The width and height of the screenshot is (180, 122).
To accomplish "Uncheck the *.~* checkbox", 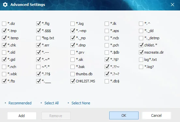I will click(38, 60).
